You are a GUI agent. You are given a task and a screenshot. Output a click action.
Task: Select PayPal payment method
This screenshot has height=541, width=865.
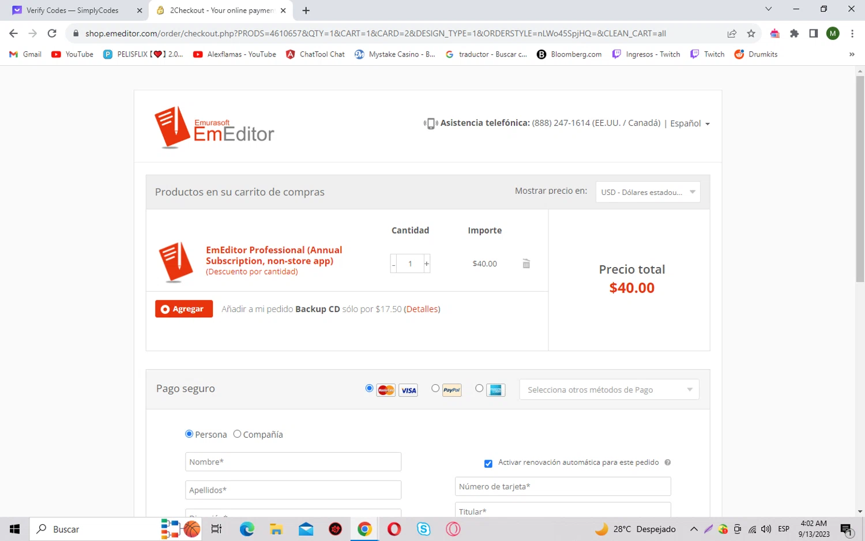435,388
